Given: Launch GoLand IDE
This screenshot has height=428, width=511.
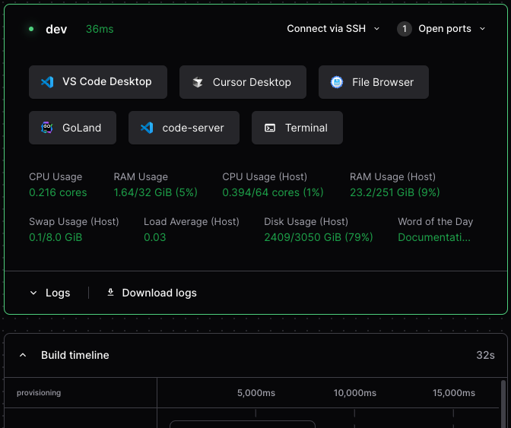Looking at the screenshot, I should (x=72, y=128).
